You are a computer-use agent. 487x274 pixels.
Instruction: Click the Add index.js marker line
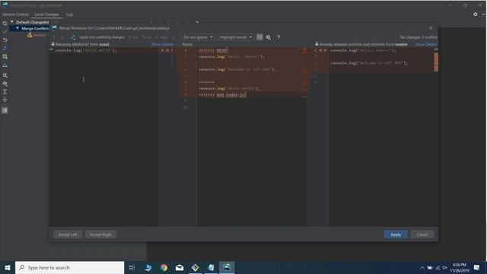click(222, 94)
